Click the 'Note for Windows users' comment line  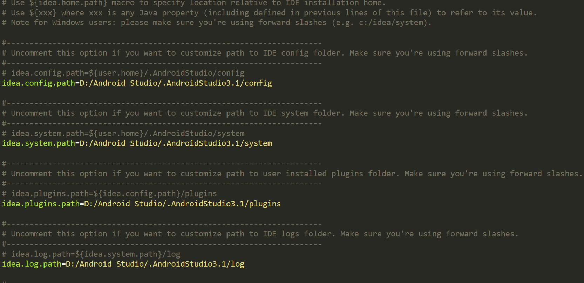[x=217, y=23]
